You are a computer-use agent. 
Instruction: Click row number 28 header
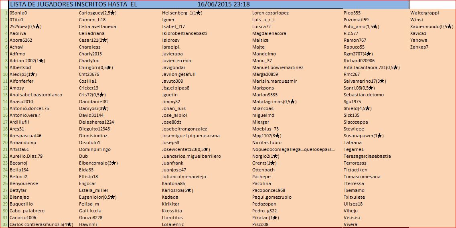tap(4, 197)
